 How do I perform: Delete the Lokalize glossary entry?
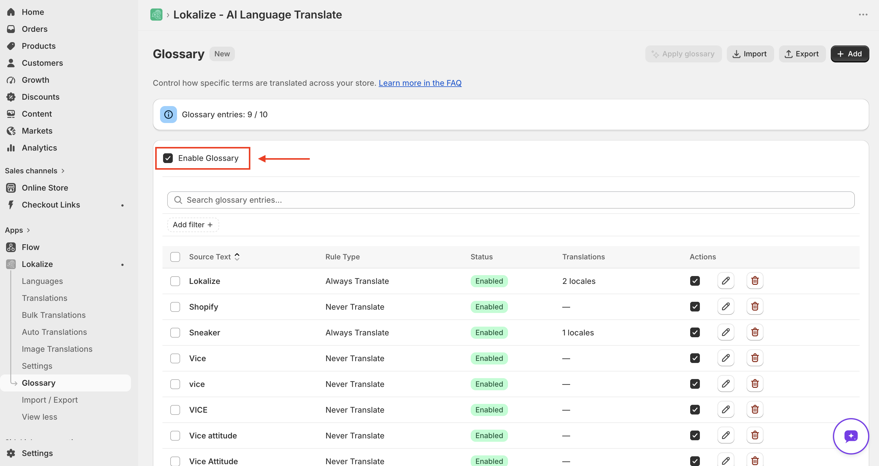(x=754, y=281)
